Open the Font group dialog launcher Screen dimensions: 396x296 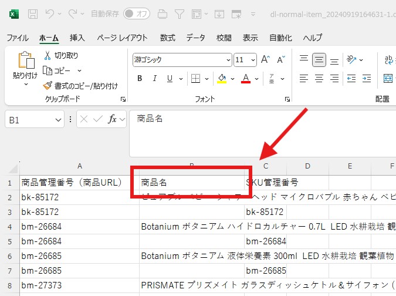click(x=287, y=99)
